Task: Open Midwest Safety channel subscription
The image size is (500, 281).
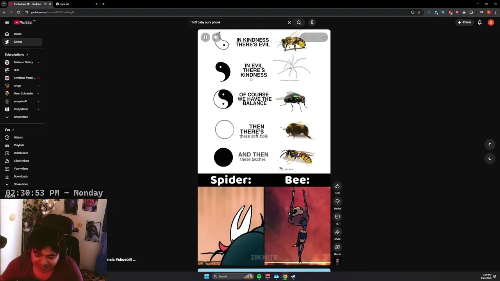Action: point(22,62)
